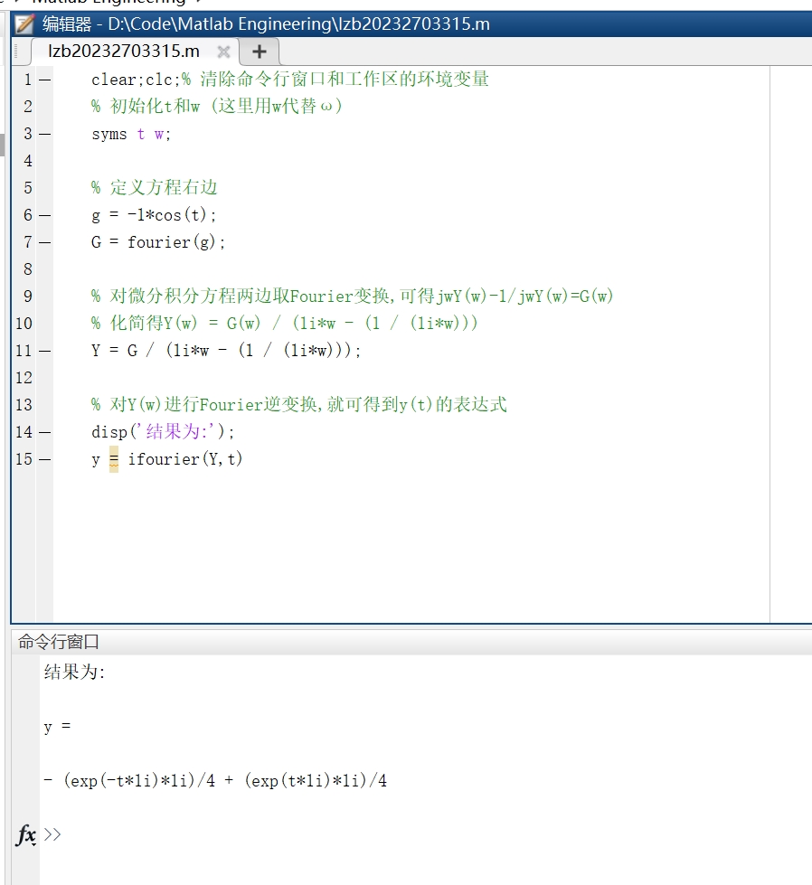The image size is (812, 885).
Task: Click line number 2 in the gutter
Action: (28, 106)
